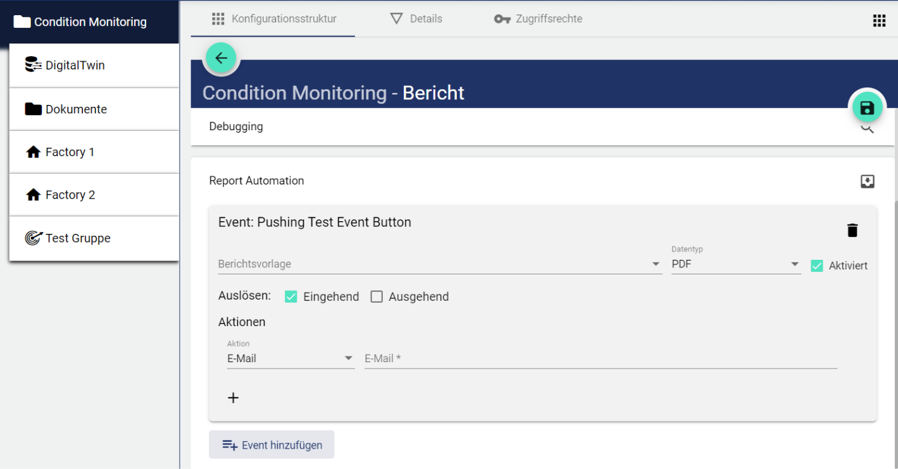Click the E-Mail address input field
Screen dimensions: 898x469
(x=600, y=358)
